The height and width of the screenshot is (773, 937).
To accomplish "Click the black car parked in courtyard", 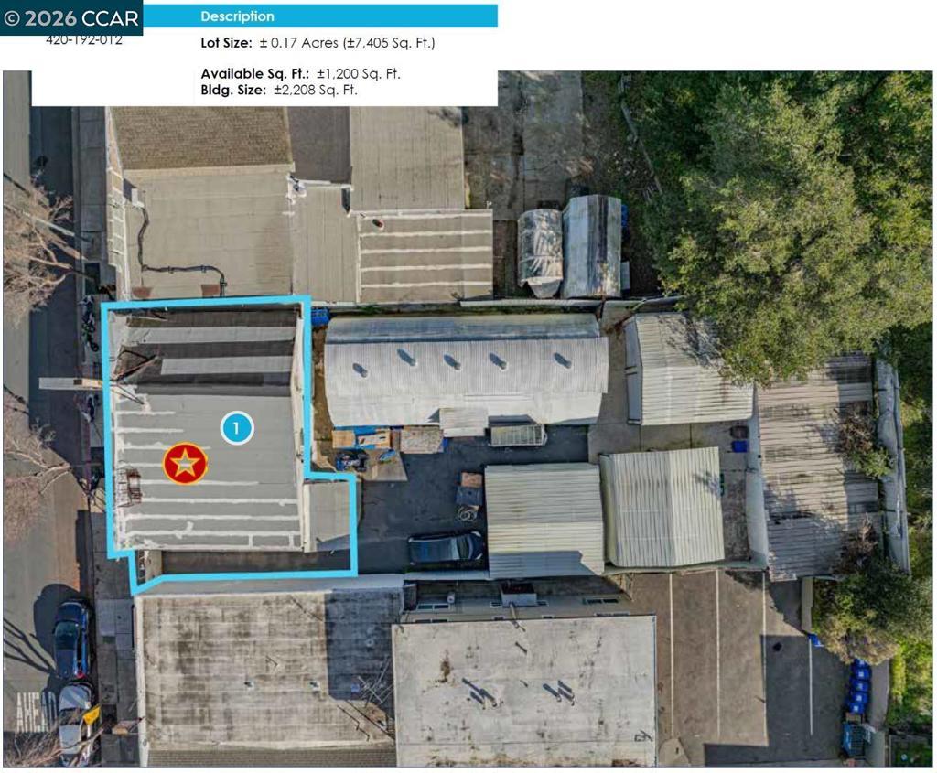I will click(x=446, y=548).
